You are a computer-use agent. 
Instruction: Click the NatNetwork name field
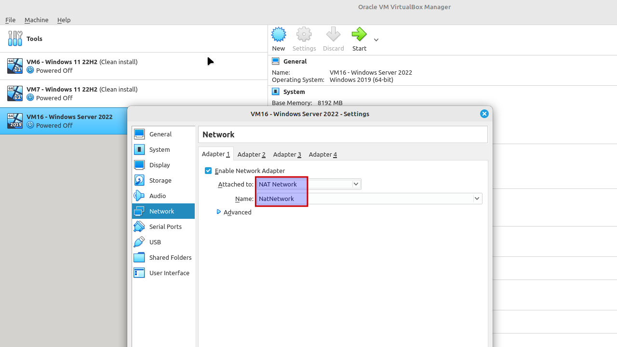pyautogui.click(x=369, y=199)
